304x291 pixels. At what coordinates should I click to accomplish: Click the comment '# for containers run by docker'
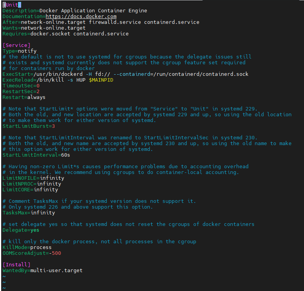(x=49, y=69)
